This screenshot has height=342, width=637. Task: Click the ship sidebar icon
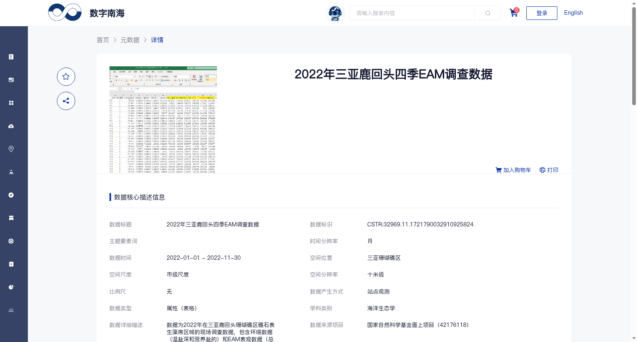[x=11, y=172]
